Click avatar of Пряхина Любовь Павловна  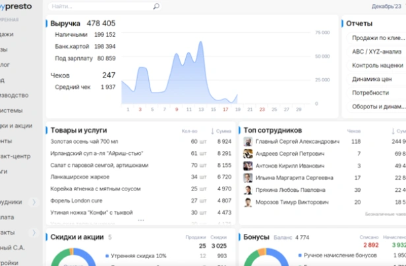point(248,190)
